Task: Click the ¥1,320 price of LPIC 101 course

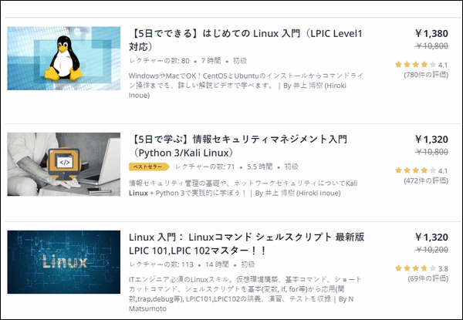Action: (x=431, y=237)
